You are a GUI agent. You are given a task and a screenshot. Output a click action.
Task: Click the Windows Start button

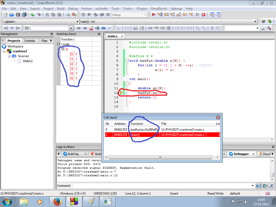pyautogui.click(x=7, y=202)
